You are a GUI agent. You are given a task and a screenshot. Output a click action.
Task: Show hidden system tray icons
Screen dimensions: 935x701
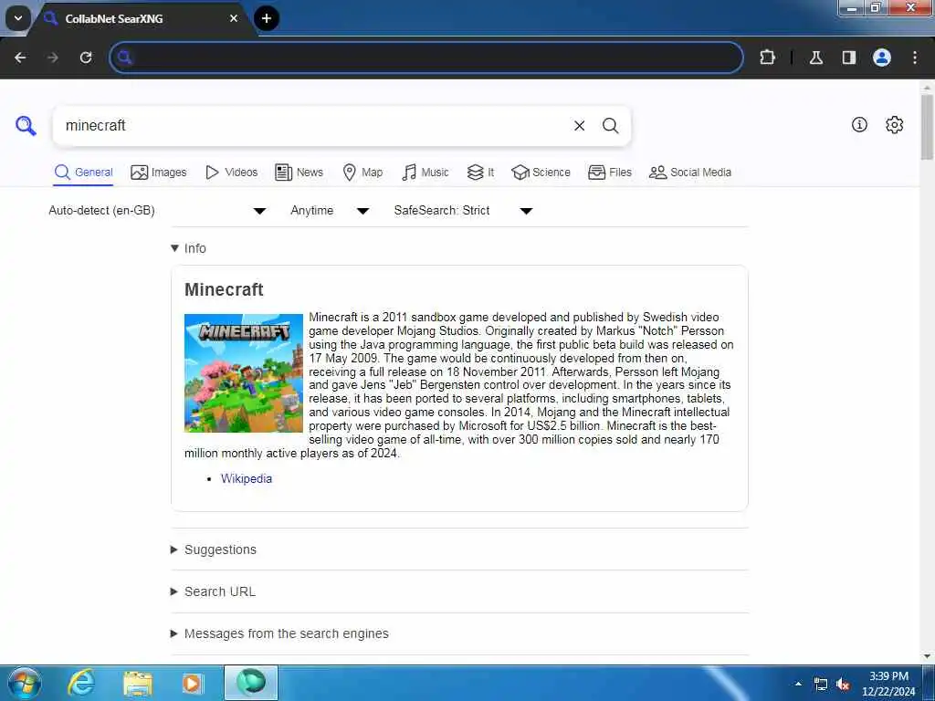[798, 684]
